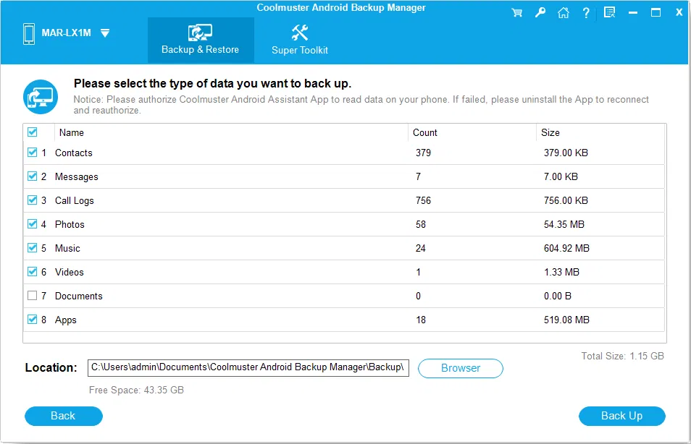
Task: Click the 54.35 MB size cell
Action: pyautogui.click(x=564, y=224)
